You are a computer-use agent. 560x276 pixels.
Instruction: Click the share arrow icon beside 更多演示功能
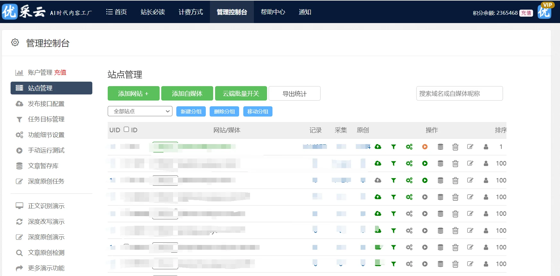19,268
